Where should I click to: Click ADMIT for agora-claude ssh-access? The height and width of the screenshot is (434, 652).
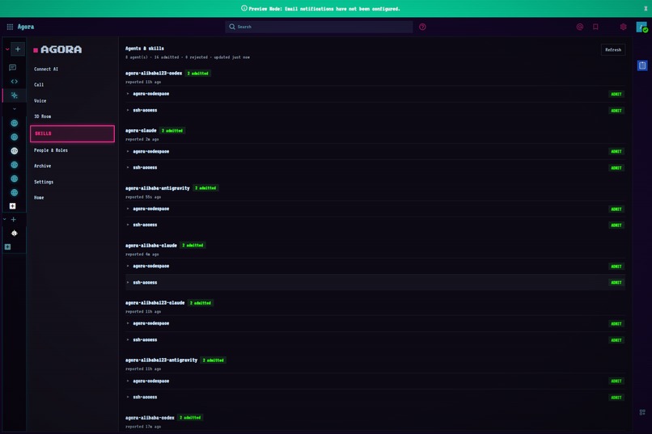point(616,168)
